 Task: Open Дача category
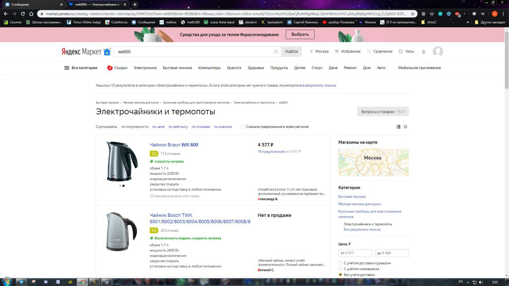click(333, 68)
